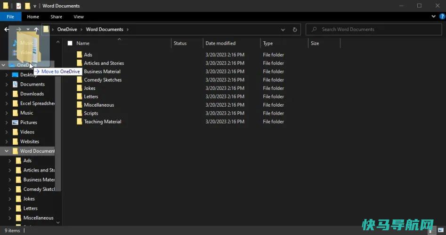The width and height of the screenshot is (446, 235).
Task: Open the File menu
Action: [10, 16]
